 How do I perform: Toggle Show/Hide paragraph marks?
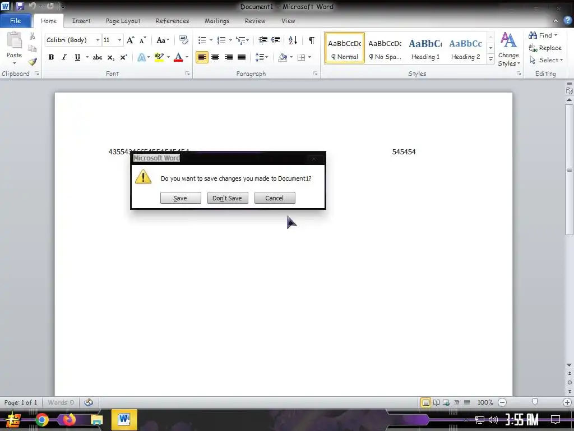click(x=311, y=40)
